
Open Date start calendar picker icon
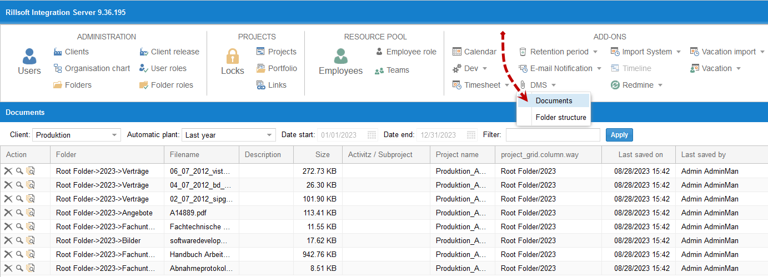point(372,135)
